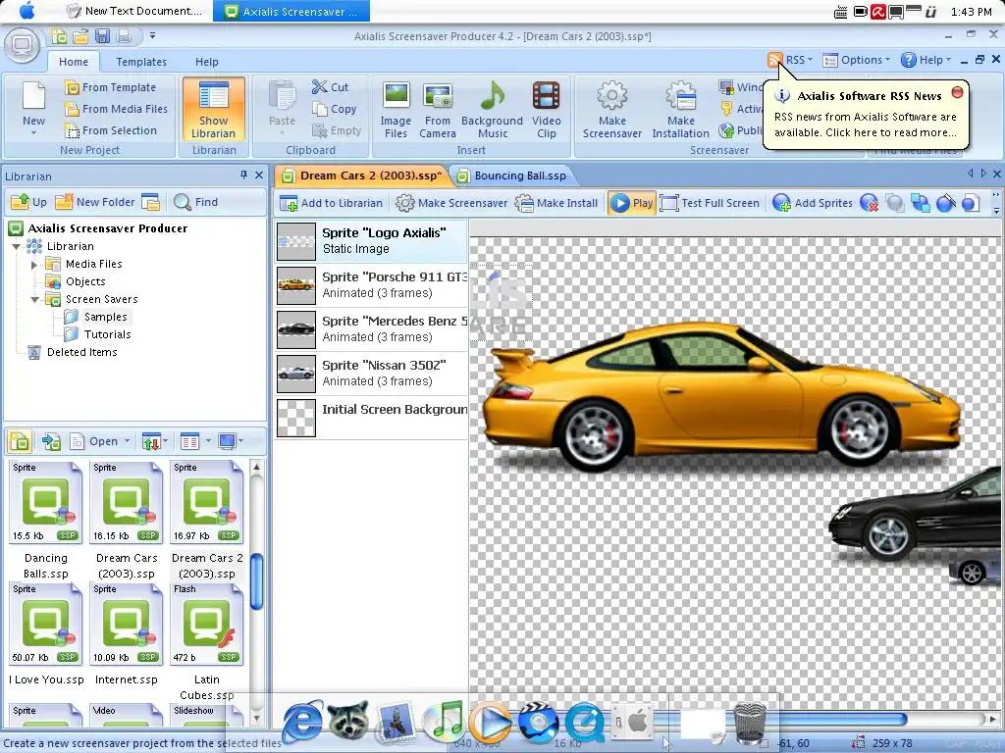Open the Options dropdown menu

click(856, 60)
